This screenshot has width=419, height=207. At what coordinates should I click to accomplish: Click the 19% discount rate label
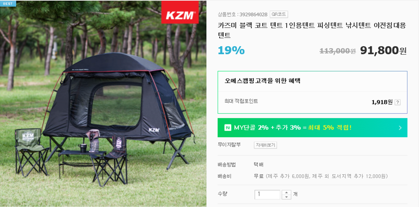click(231, 50)
